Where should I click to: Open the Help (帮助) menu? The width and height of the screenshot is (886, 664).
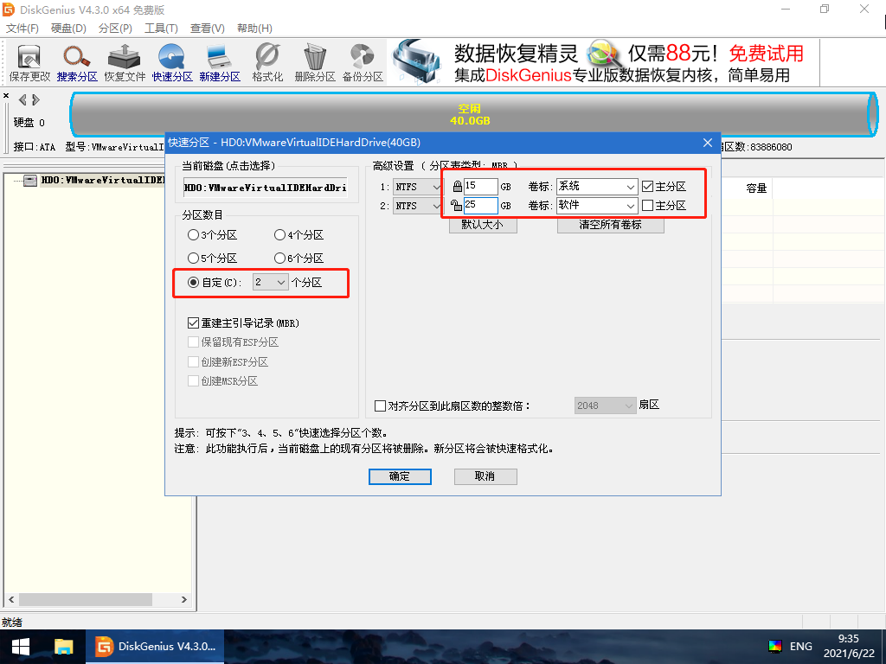click(x=254, y=29)
